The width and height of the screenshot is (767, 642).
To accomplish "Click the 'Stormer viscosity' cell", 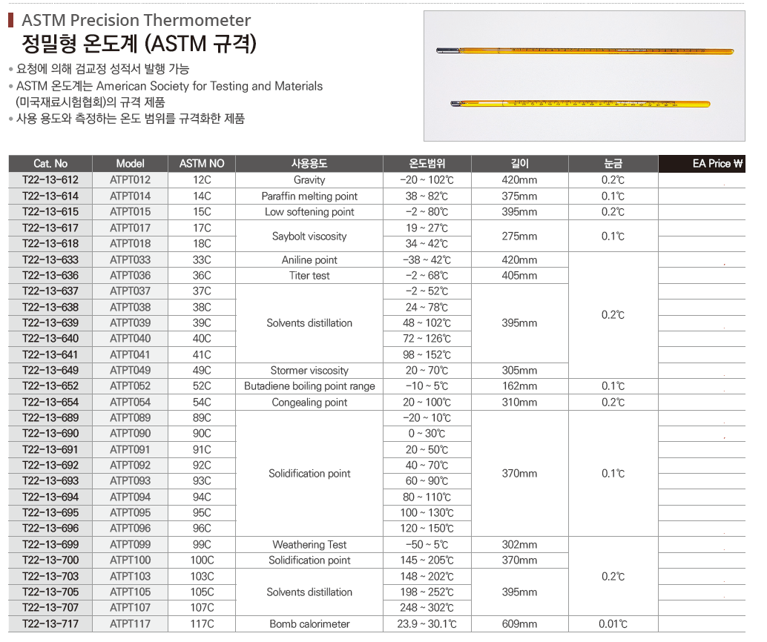I will [309, 370].
